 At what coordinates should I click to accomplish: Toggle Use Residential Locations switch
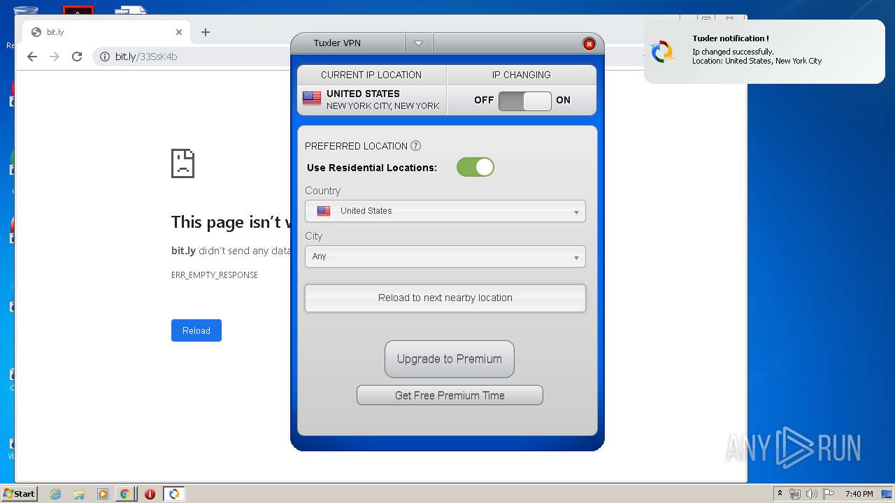(475, 167)
